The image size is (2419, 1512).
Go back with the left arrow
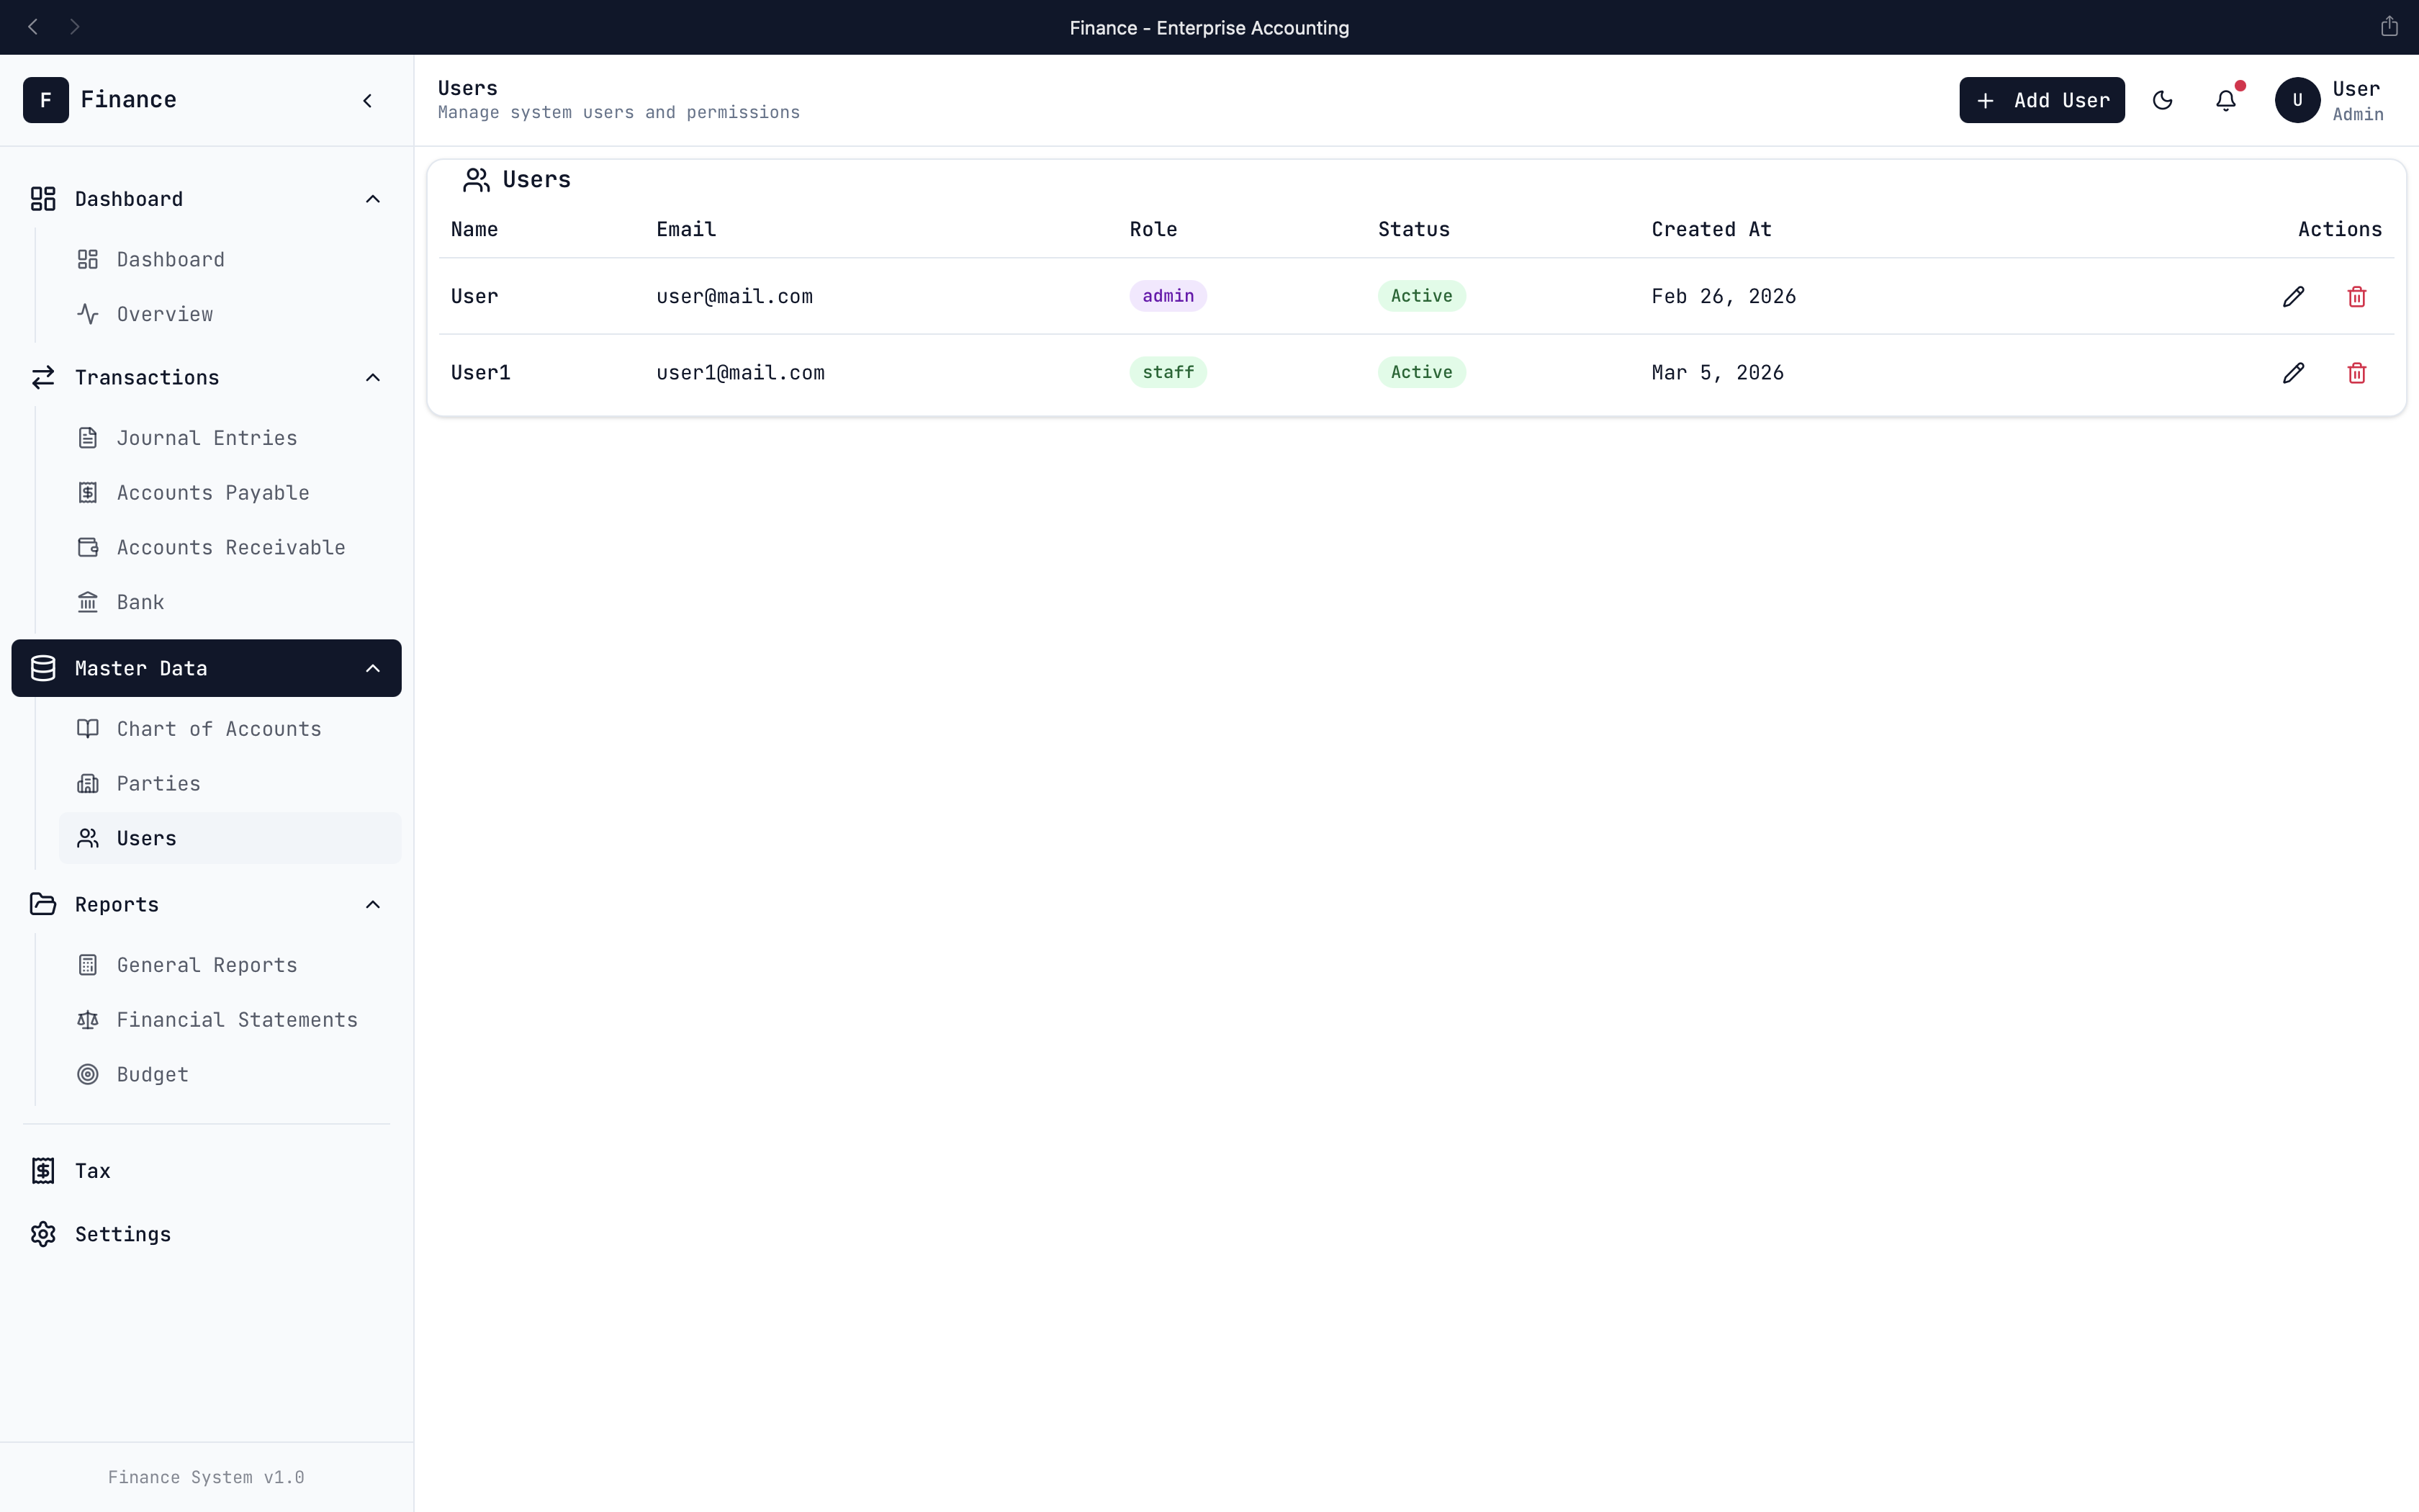point(33,27)
